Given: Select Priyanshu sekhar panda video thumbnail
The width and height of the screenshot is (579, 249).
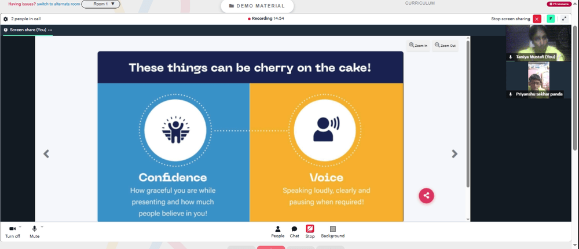Looking at the screenshot, I should tap(538, 80).
